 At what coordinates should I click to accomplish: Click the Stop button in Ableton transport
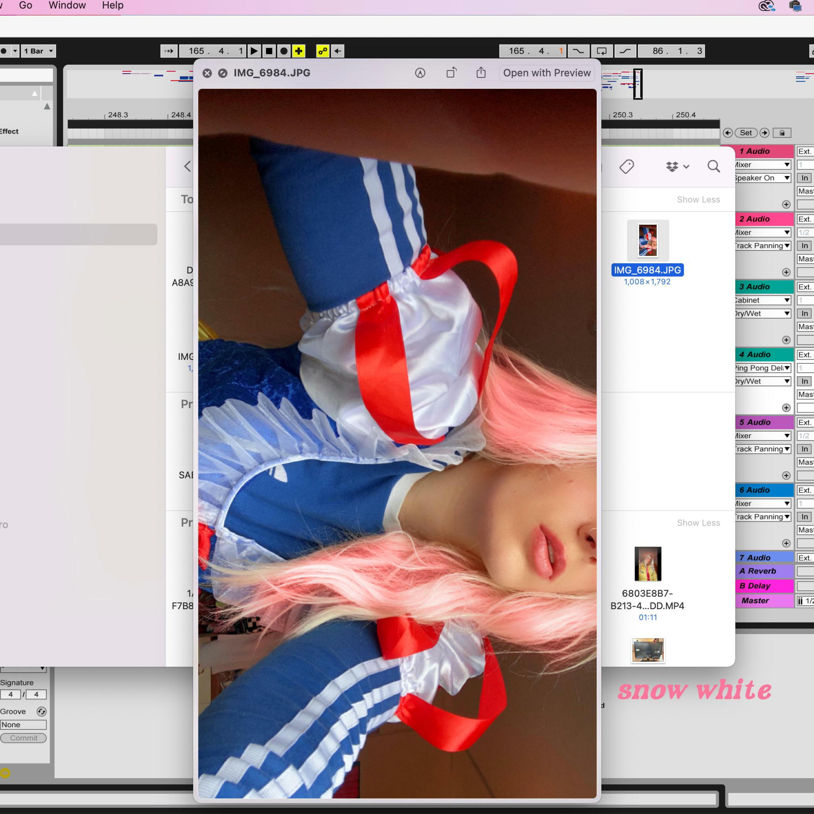pos(269,51)
